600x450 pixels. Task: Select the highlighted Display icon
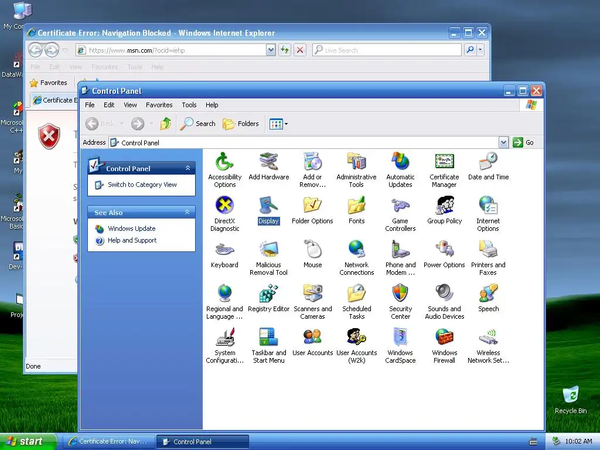click(x=268, y=210)
